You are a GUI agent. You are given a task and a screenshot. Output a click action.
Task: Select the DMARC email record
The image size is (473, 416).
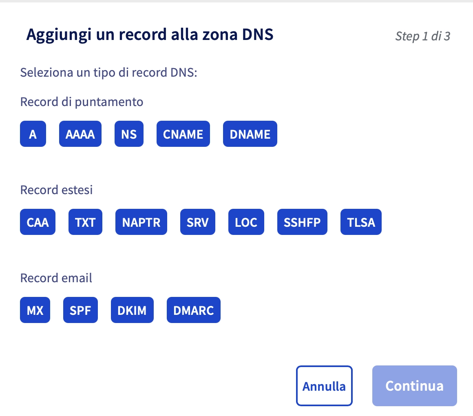pos(194,310)
